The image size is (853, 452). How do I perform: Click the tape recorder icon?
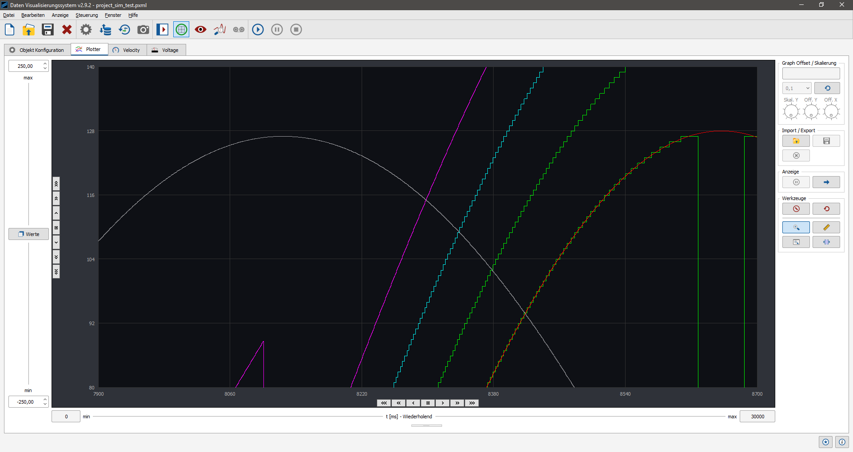239,30
